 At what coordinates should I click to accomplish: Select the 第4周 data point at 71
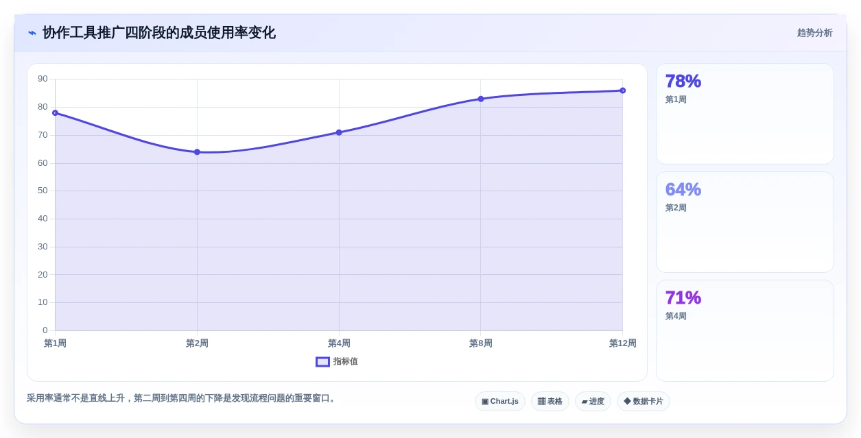(x=339, y=132)
